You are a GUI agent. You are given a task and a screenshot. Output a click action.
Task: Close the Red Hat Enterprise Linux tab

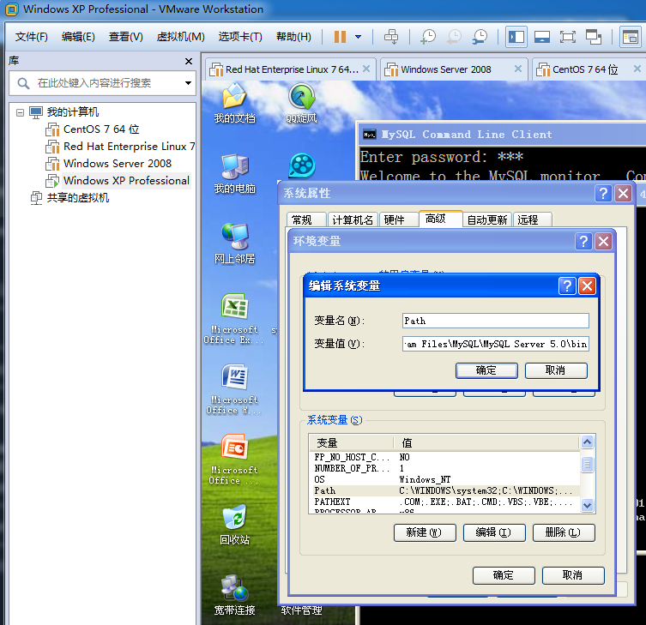[366, 69]
